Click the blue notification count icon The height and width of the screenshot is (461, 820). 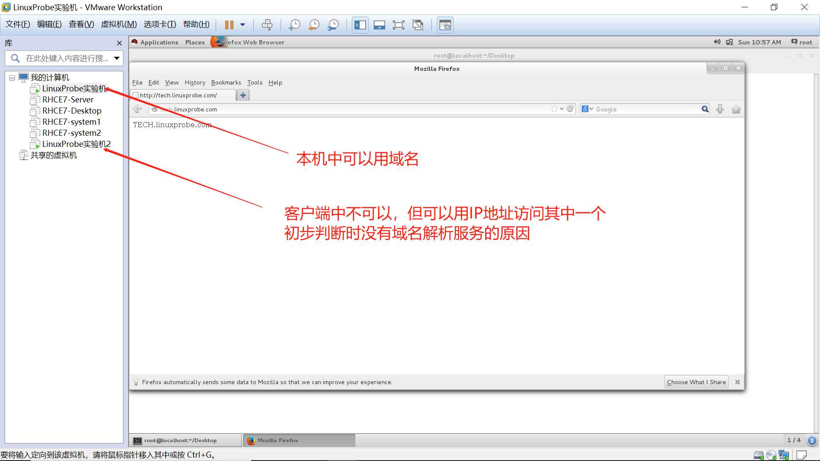pyautogui.click(x=812, y=441)
